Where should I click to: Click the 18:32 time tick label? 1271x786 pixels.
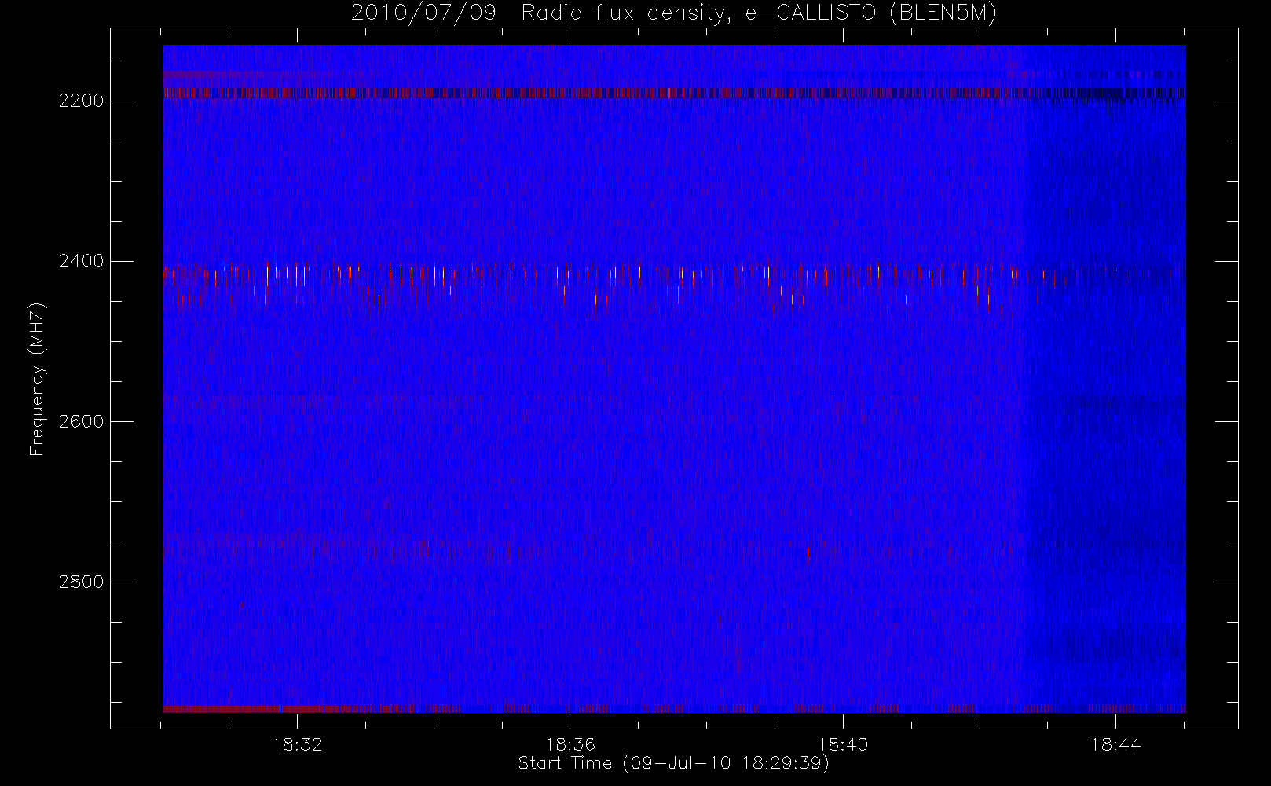coord(298,744)
